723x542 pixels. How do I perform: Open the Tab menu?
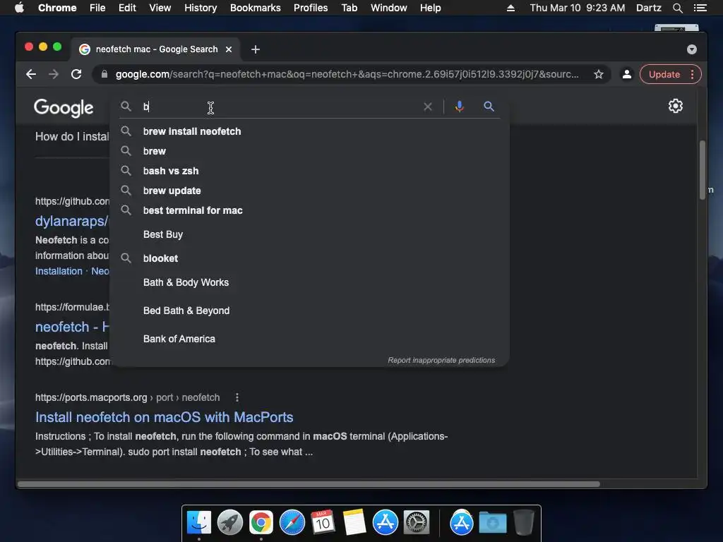(349, 8)
